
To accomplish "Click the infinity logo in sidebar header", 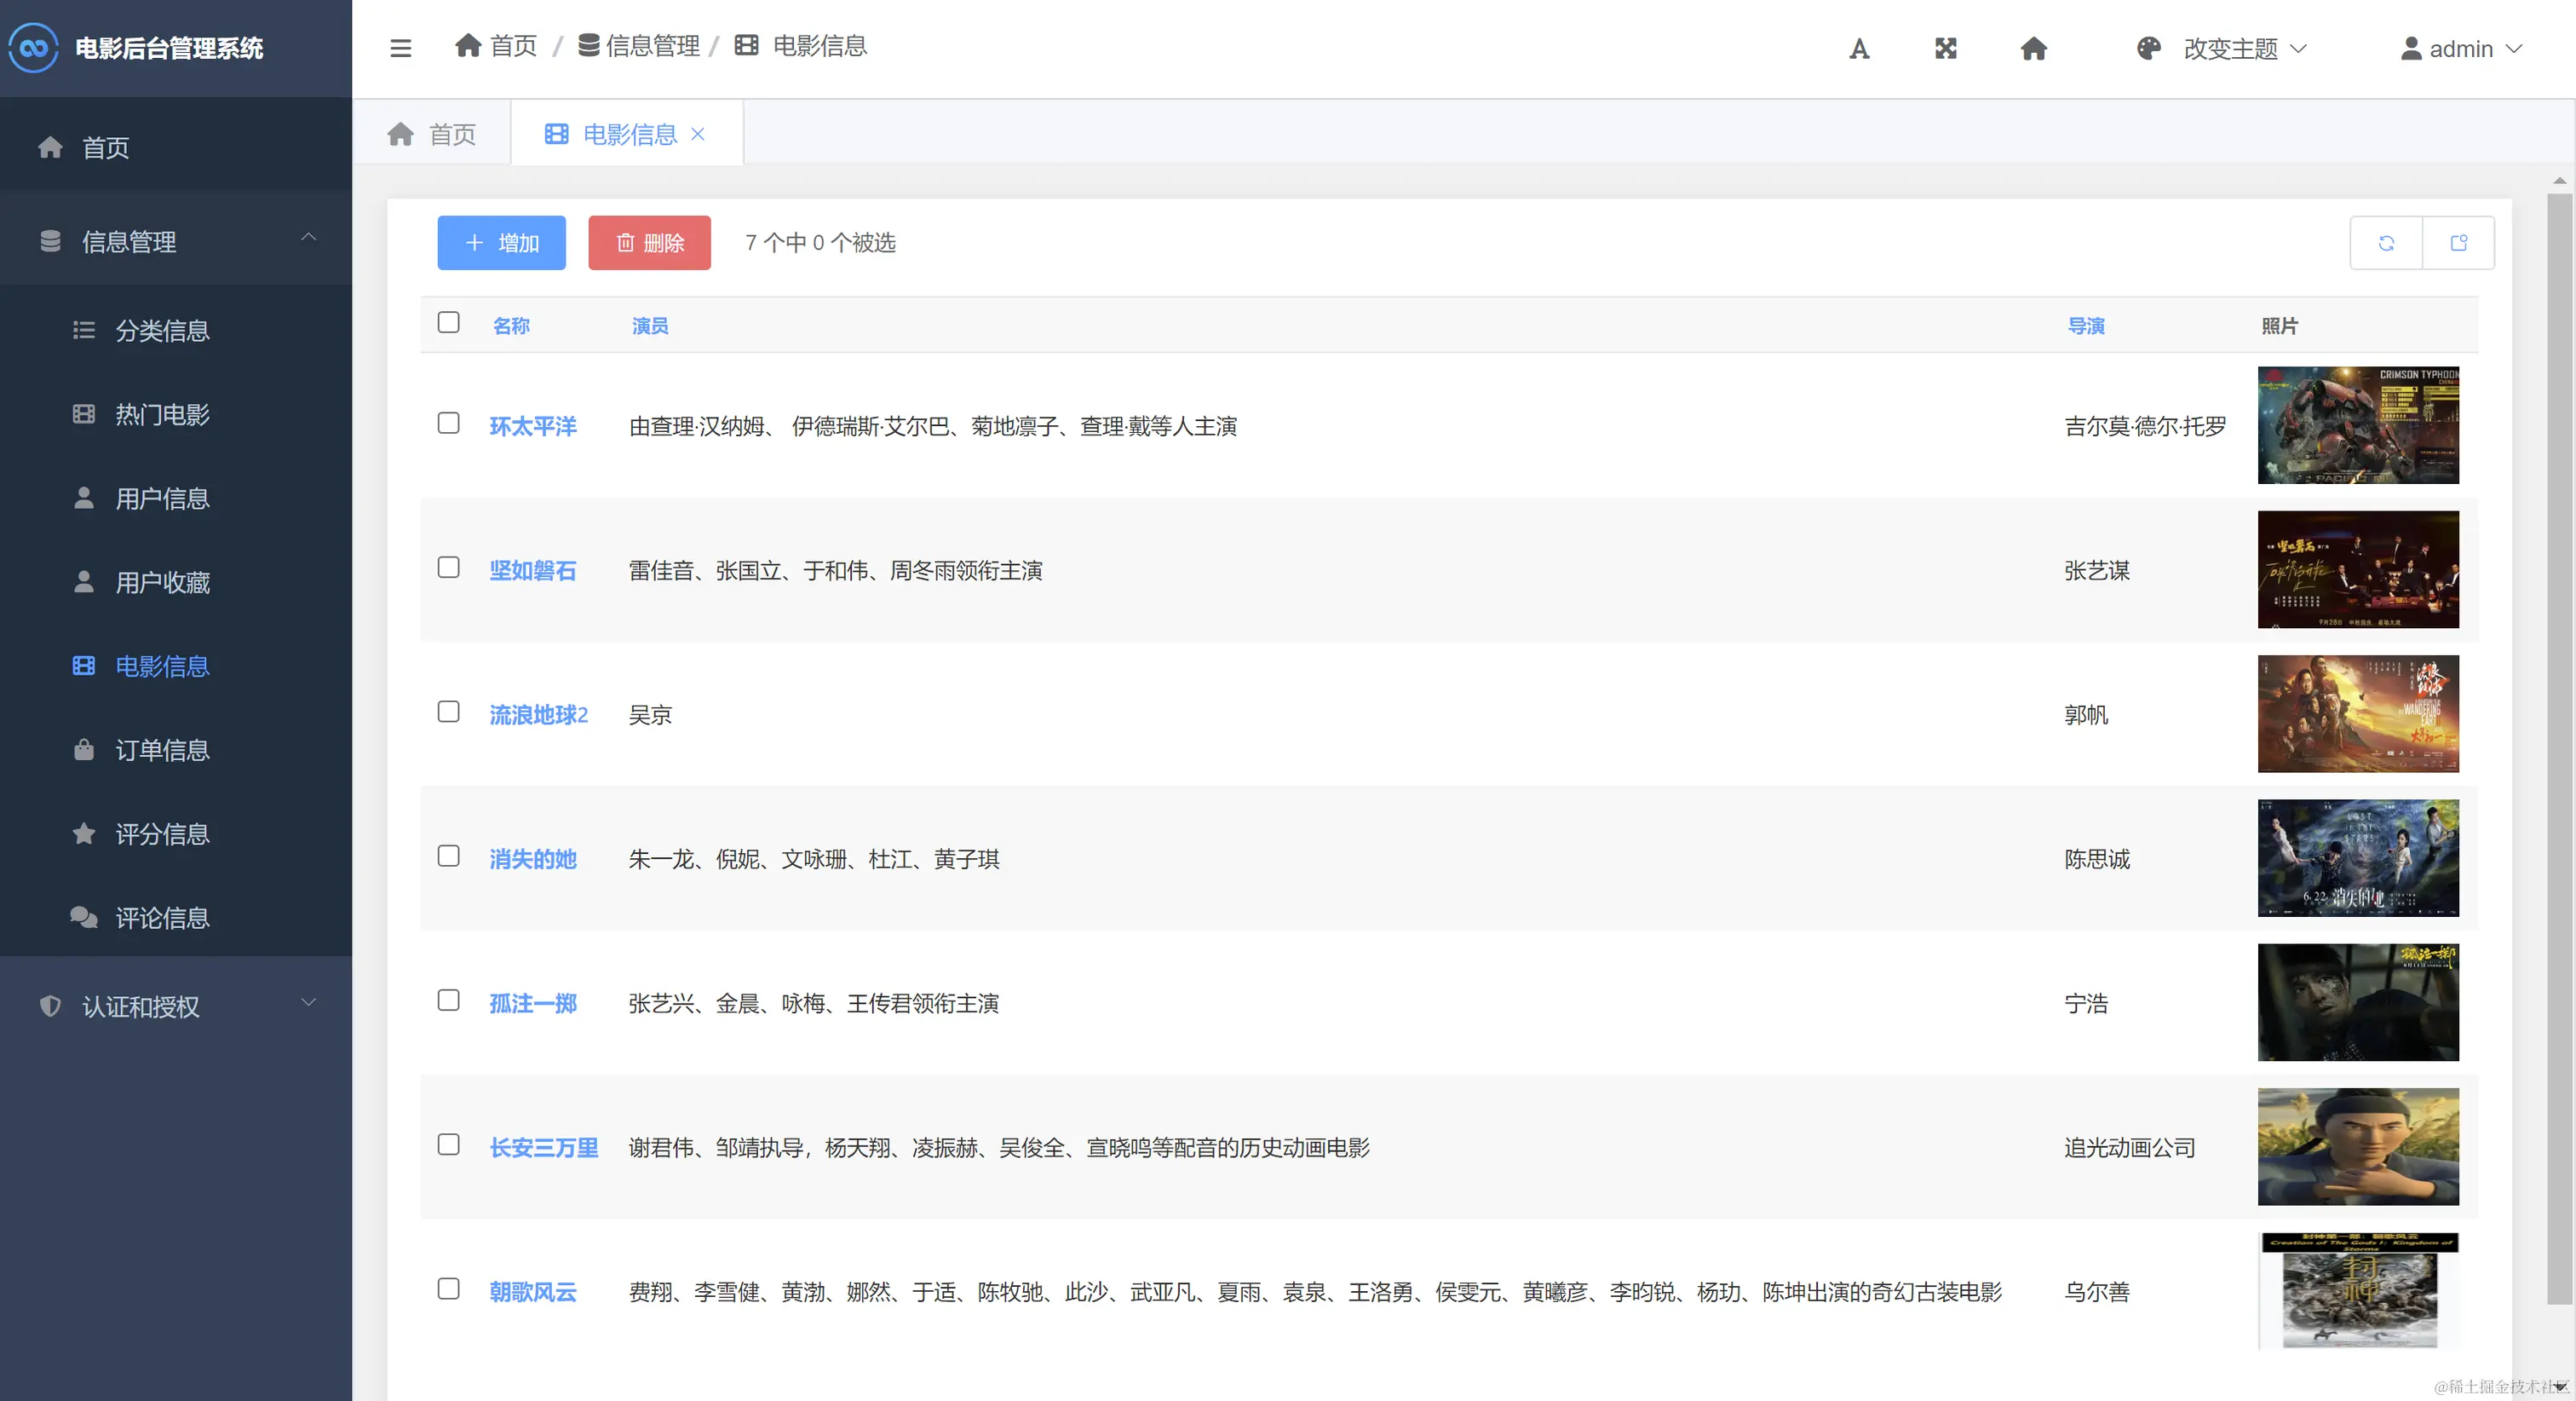I will (x=34, y=48).
